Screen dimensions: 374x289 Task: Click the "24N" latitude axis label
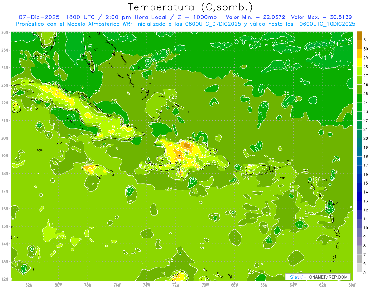pos(5,68)
